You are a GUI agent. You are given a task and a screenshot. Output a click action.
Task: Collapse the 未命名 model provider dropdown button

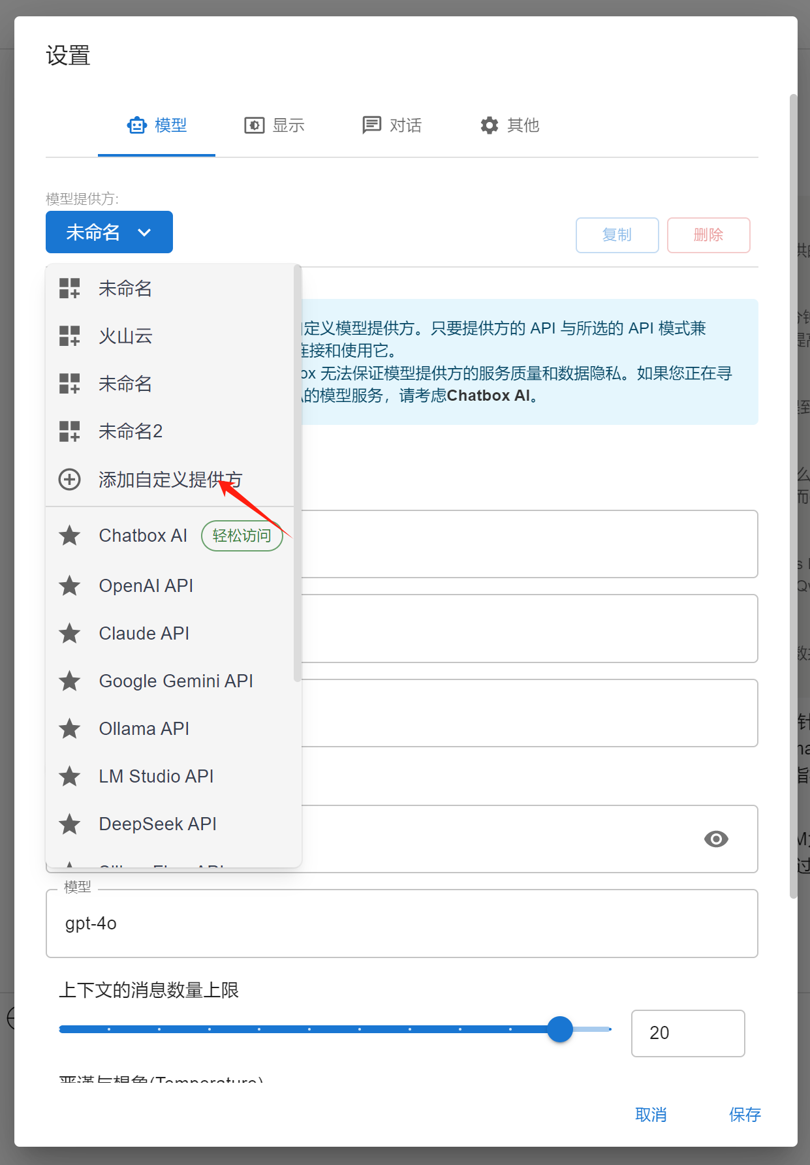[x=109, y=232]
